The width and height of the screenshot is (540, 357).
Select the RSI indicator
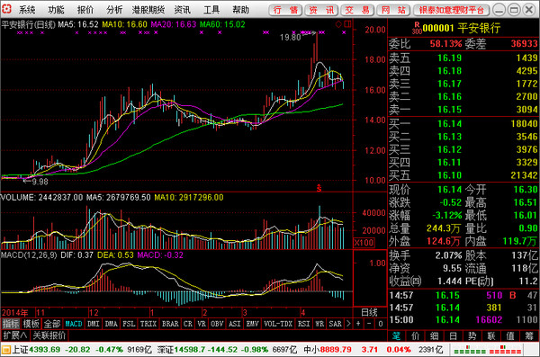pos(303,324)
